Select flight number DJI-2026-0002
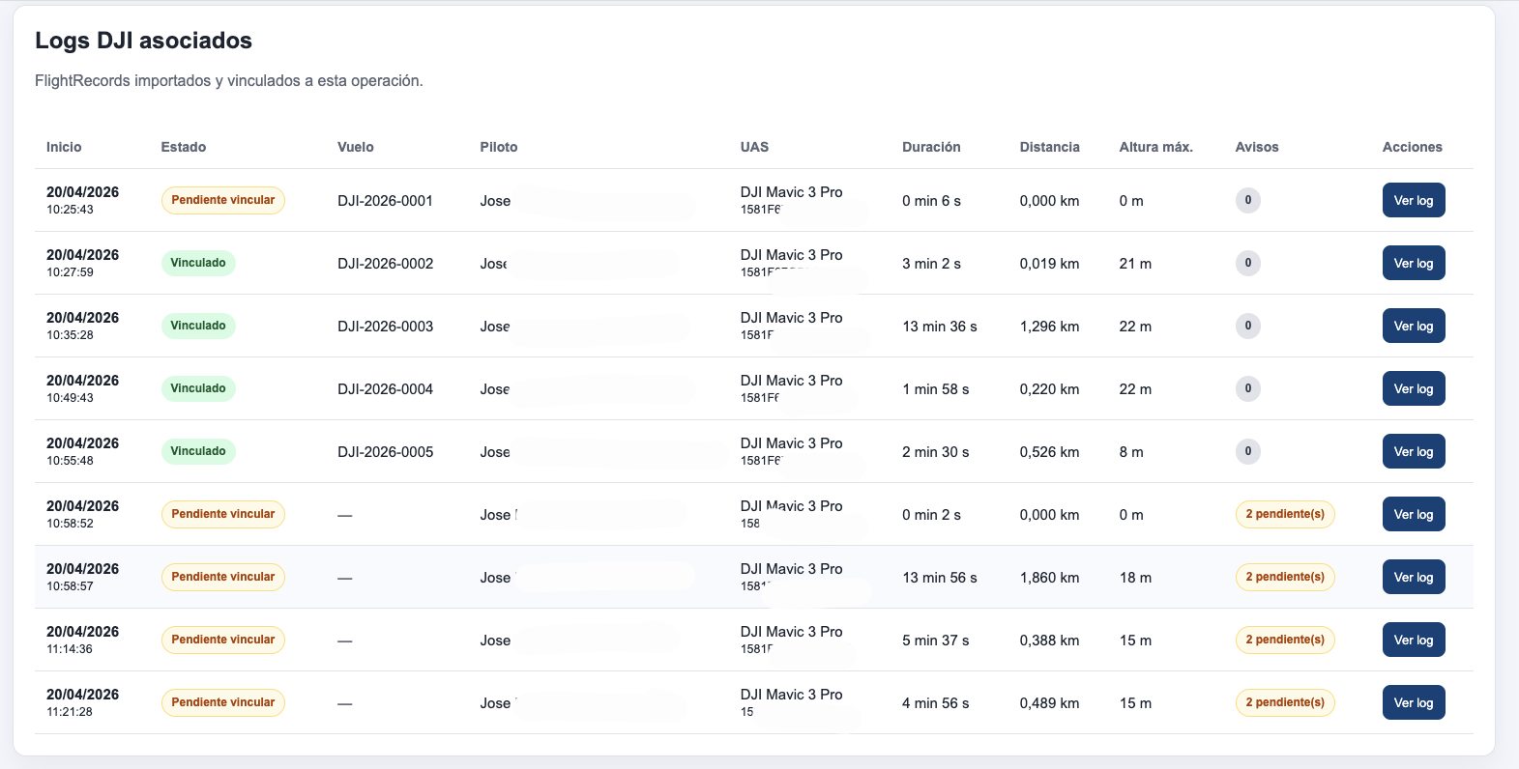The height and width of the screenshot is (769, 1519). coord(385,264)
